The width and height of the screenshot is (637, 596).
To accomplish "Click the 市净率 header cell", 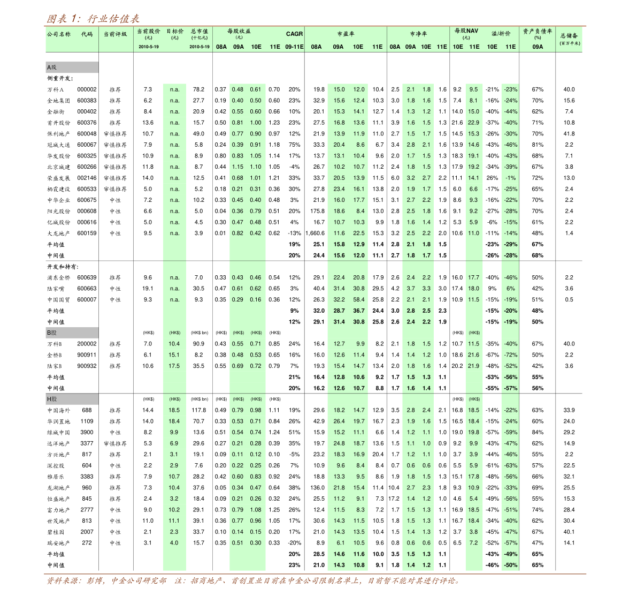I will click(x=418, y=34).
